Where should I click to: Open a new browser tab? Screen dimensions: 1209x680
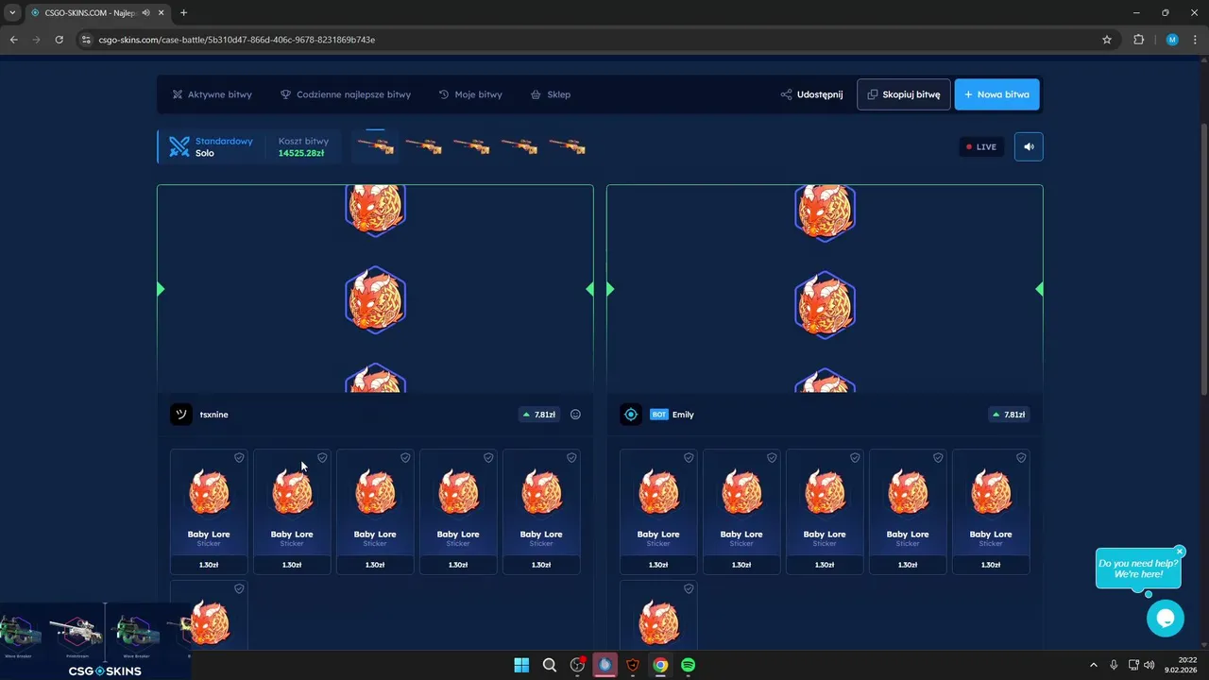click(x=183, y=12)
